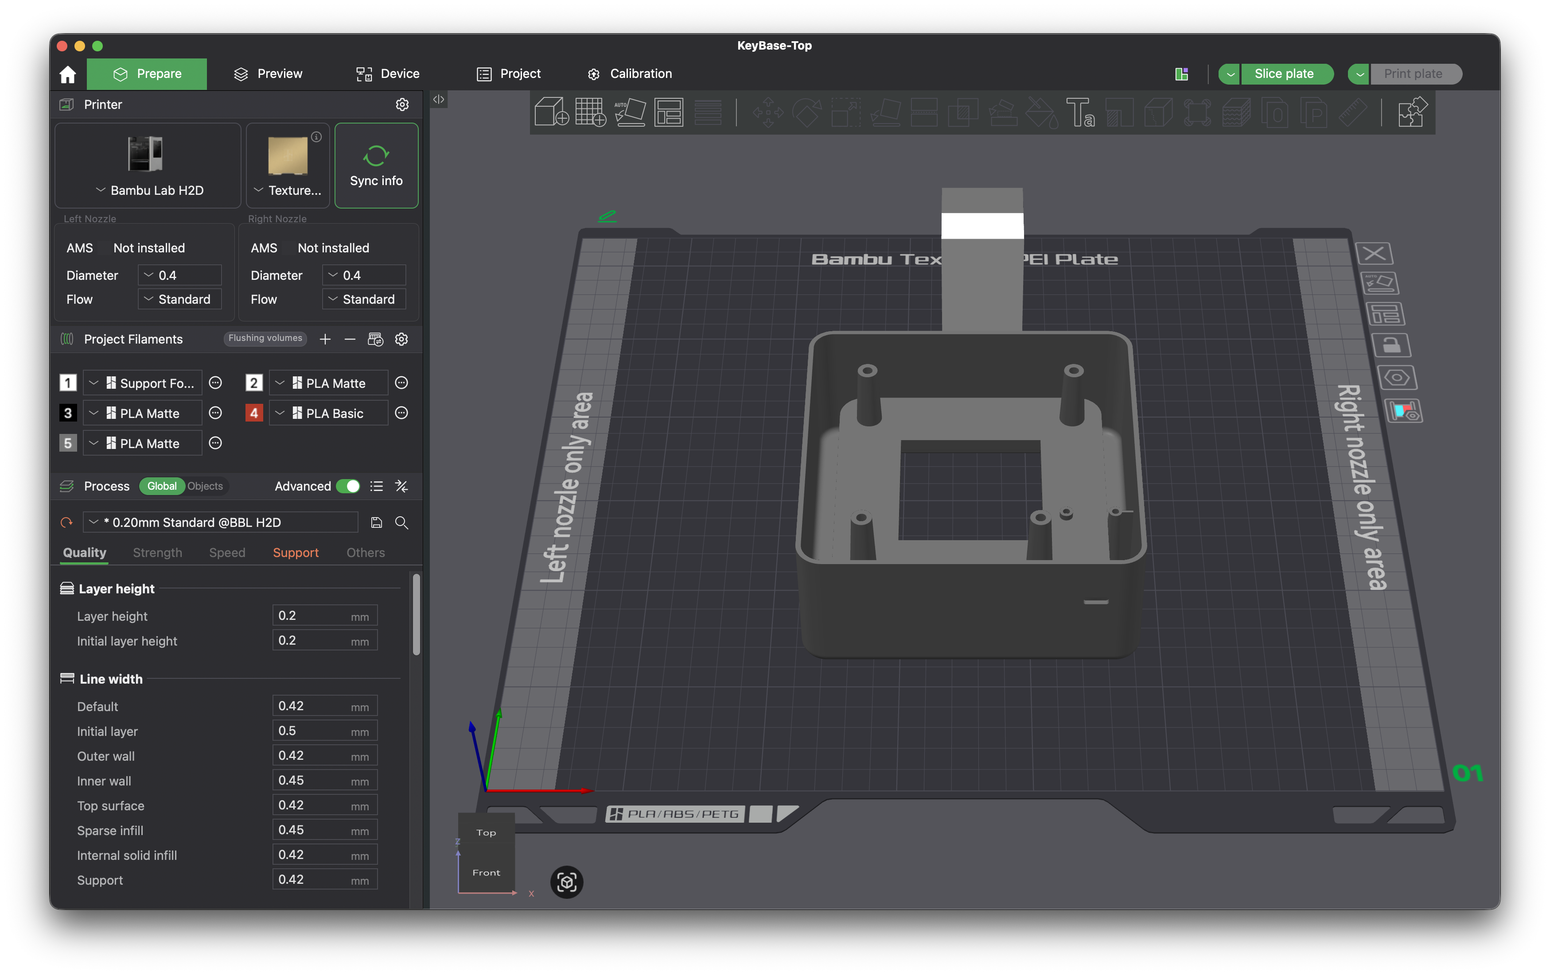Edit filament 4 PLA Basic preset
Screen dimensions: 1550x975
tap(401, 413)
